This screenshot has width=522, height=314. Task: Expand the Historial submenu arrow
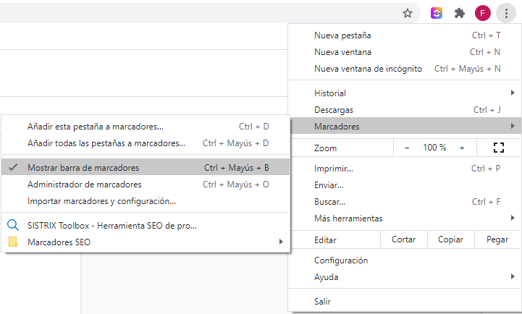513,93
